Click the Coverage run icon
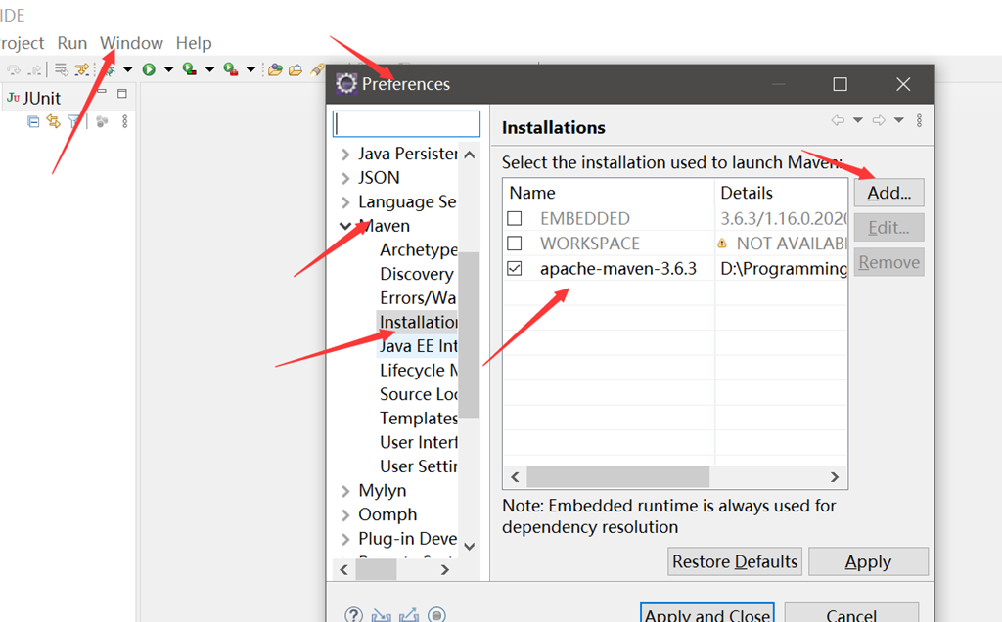The width and height of the screenshot is (1002, 622). point(189,69)
